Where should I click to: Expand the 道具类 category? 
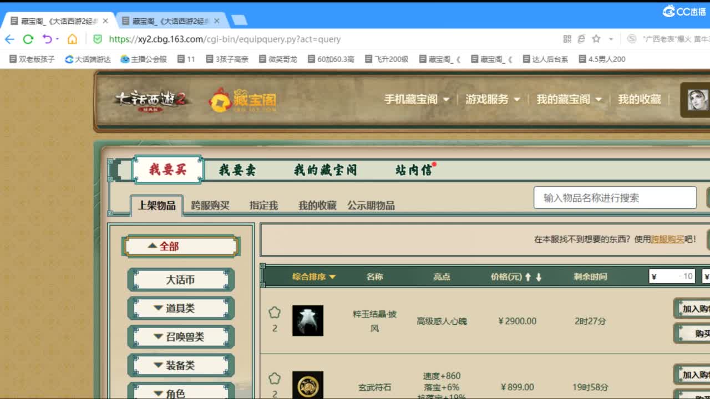[x=181, y=308]
